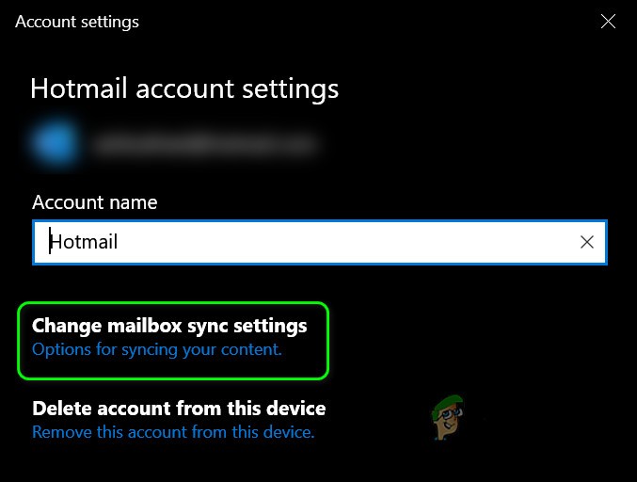
Task: Clear the Account name text field
Action: tap(587, 242)
